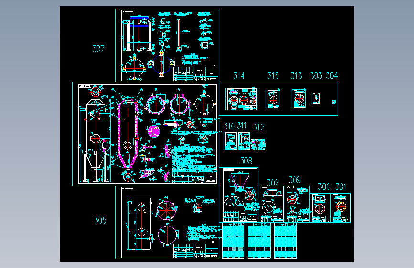The width and height of the screenshot is (414, 268).
Task: Click the 311 sheet number label
Action: (242, 125)
